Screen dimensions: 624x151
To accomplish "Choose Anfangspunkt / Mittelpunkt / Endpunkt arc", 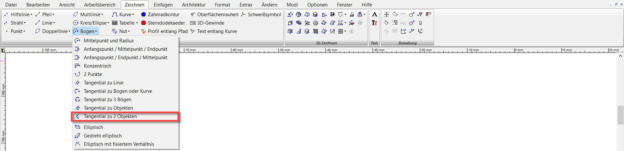I will coord(125,49).
